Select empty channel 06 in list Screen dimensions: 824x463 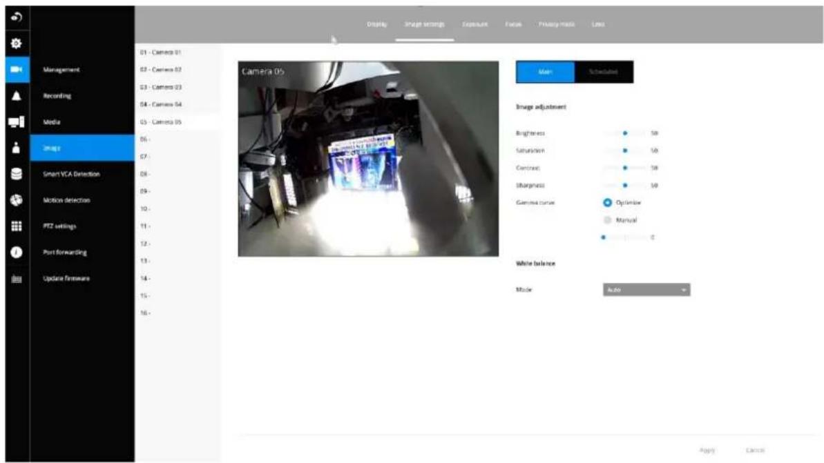coord(178,139)
